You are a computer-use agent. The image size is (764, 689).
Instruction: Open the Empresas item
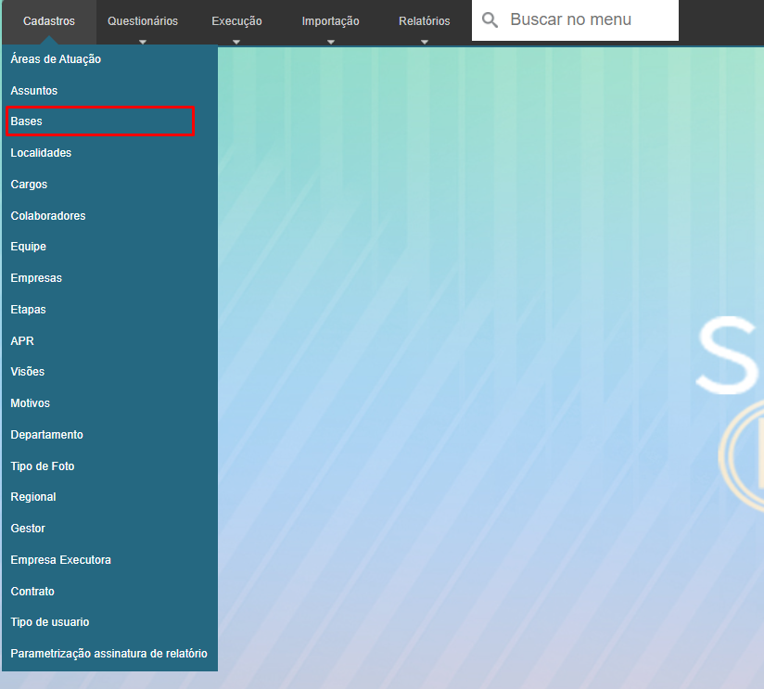coord(36,278)
